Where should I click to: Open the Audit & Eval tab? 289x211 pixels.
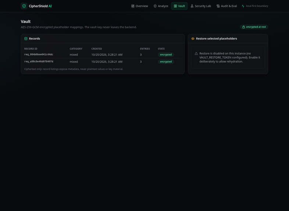[x=226, y=6]
